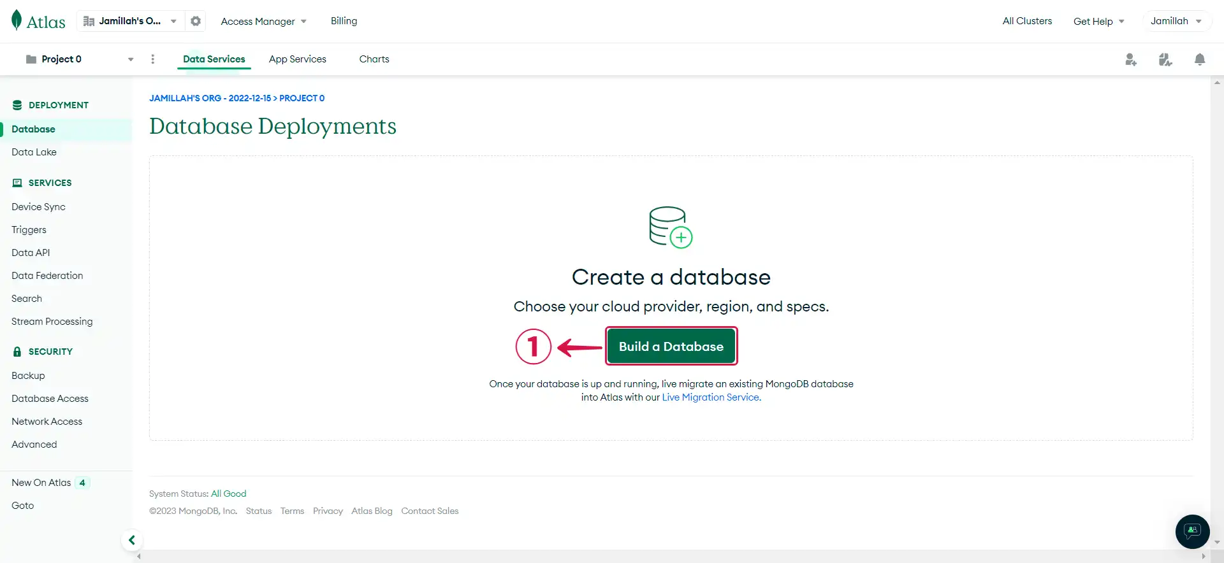Open the Contact Sales footer link
1224x563 pixels.
click(x=430, y=511)
